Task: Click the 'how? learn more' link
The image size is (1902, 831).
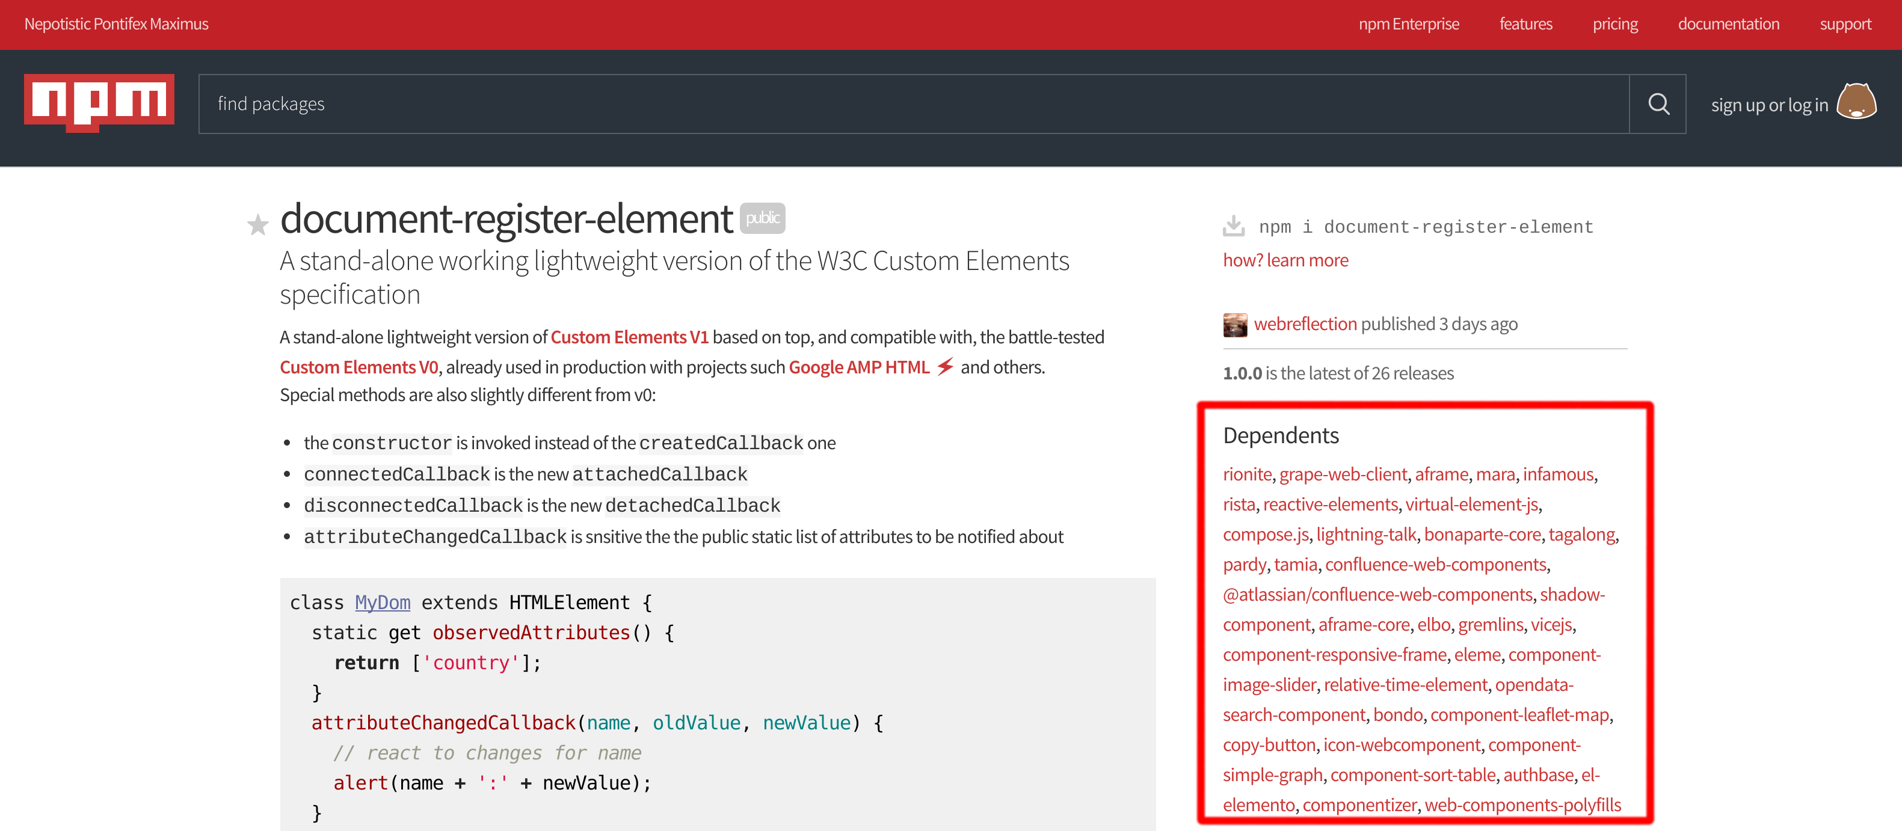Action: [x=1285, y=260]
